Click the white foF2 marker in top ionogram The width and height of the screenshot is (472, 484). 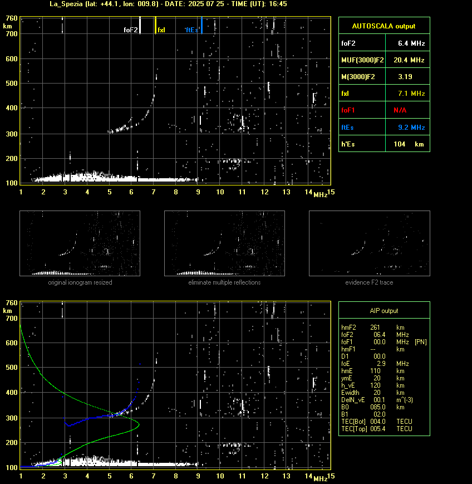[x=140, y=25]
